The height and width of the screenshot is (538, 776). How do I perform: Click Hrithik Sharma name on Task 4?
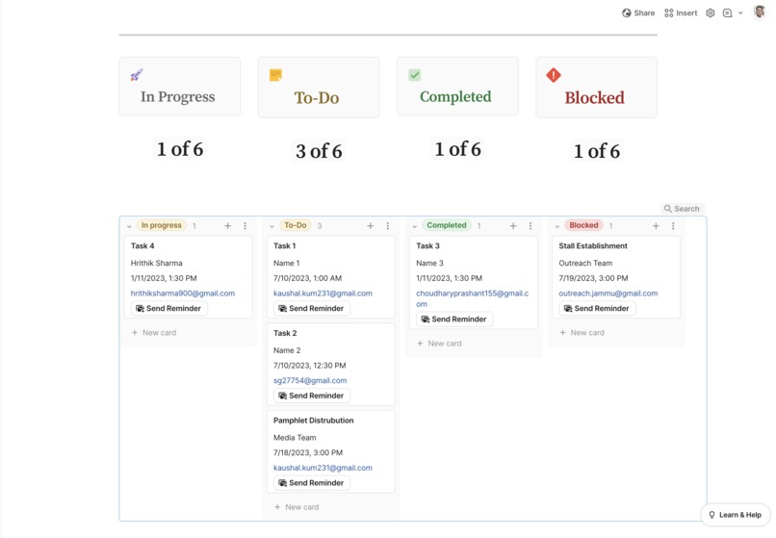pos(156,263)
